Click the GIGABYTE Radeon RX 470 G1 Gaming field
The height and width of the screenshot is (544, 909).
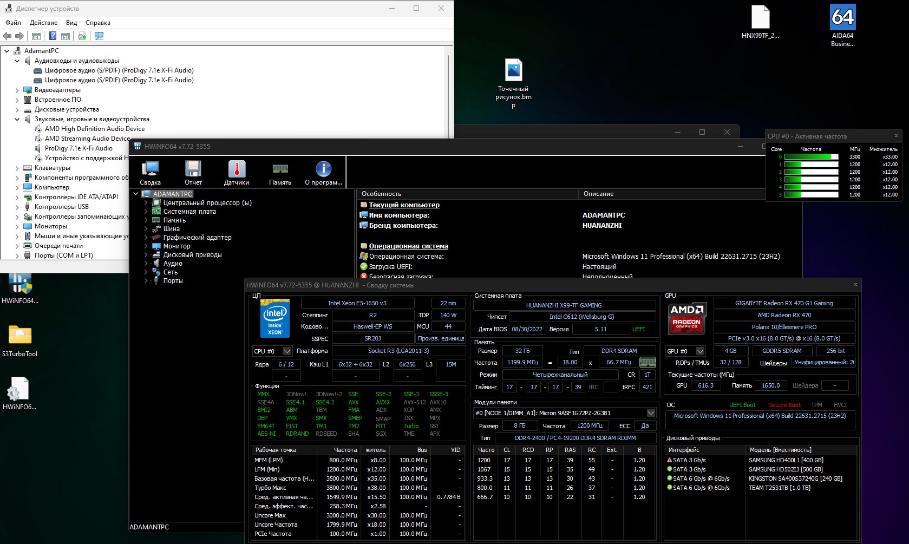[784, 303]
